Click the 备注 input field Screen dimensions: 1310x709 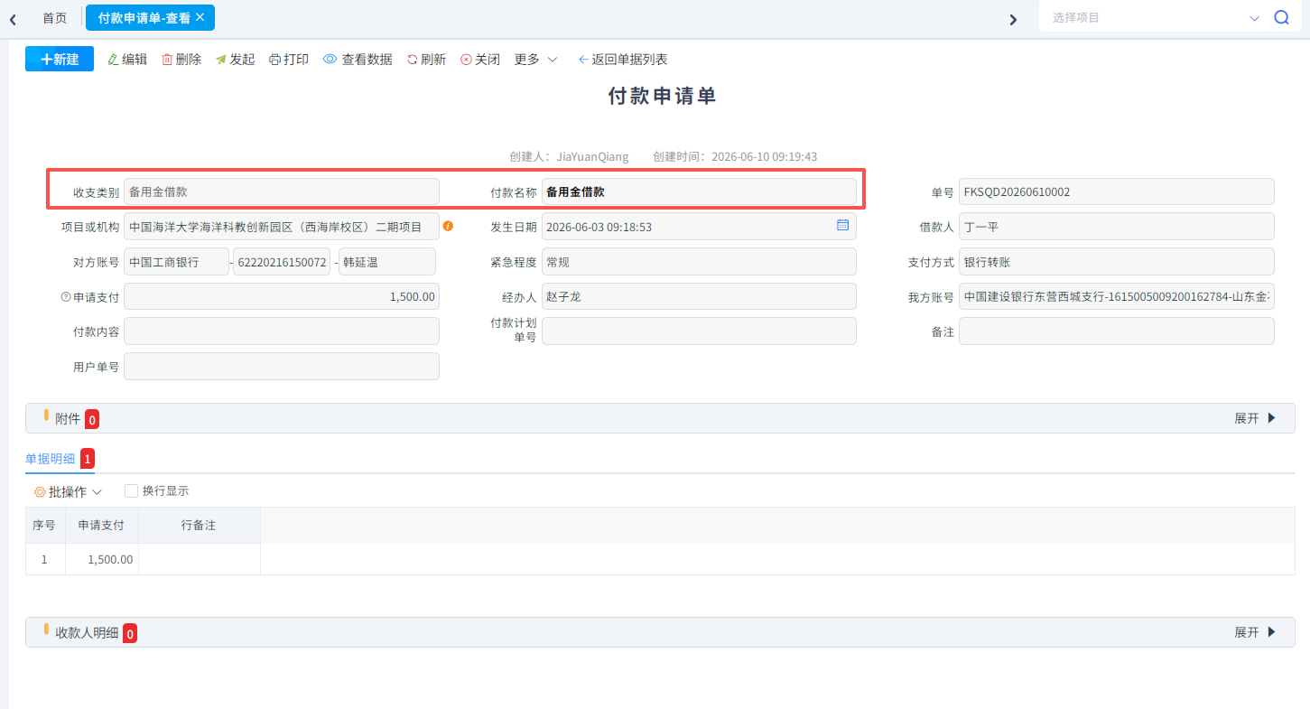click(1117, 331)
